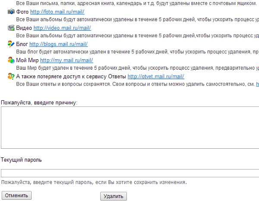The image size is (259, 208).
Task: Click the cut-off link after 'см.'
Action: tap(257, 84)
